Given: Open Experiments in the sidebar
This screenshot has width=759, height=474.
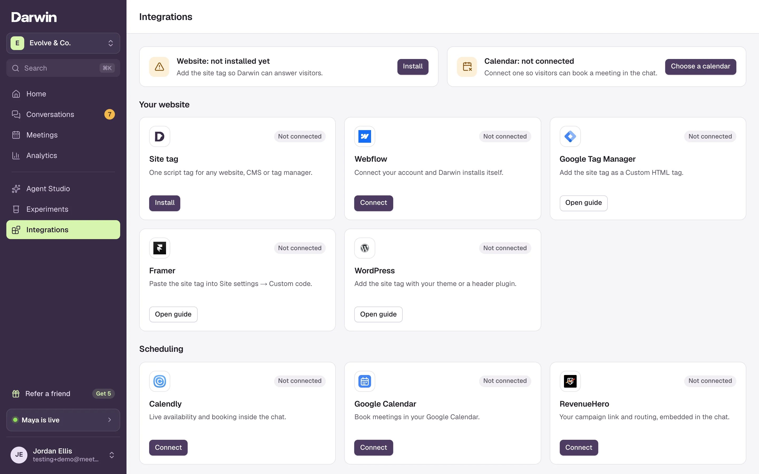Looking at the screenshot, I should pyautogui.click(x=63, y=209).
